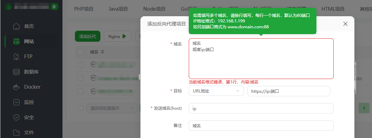Click into the 域名 textarea

point(261,59)
